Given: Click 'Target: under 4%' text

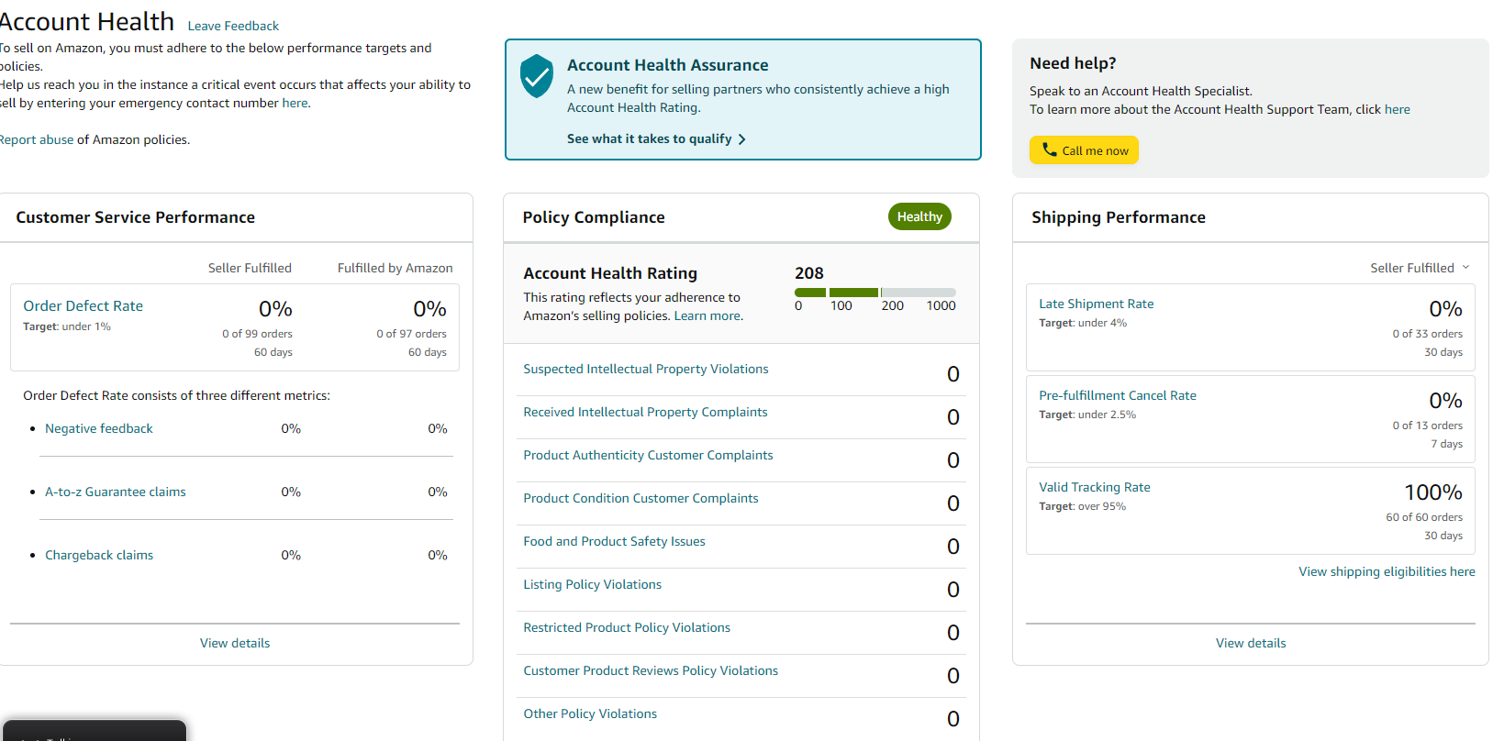Looking at the screenshot, I should pos(1083,323).
